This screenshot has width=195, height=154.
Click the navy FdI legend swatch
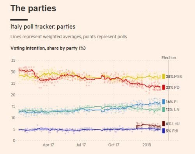[x=163, y=131]
